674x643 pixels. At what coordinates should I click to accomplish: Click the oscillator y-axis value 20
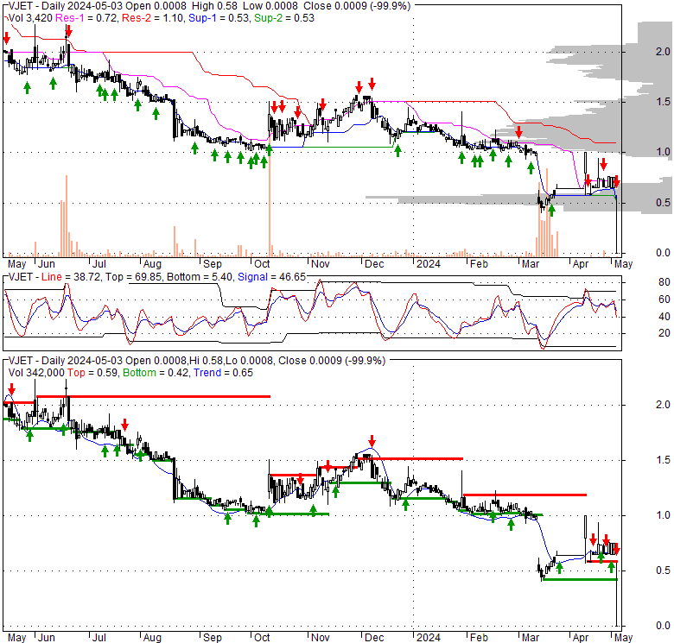tap(664, 333)
